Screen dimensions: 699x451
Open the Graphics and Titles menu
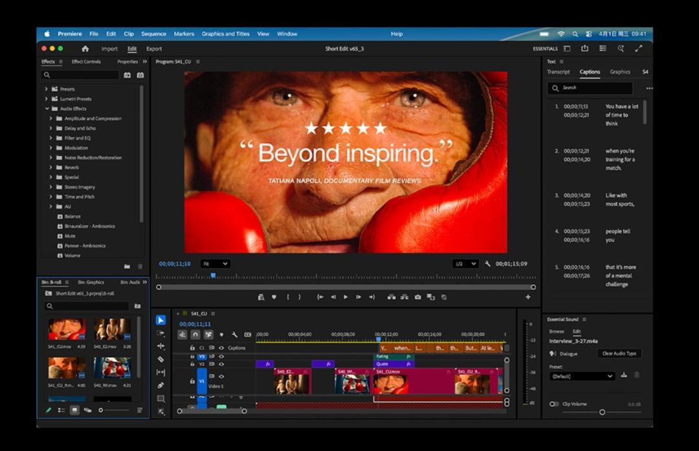225,34
